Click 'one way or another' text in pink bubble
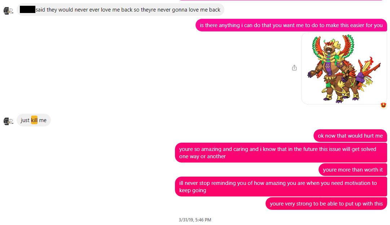The image size is (390, 225). coord(202,156)
